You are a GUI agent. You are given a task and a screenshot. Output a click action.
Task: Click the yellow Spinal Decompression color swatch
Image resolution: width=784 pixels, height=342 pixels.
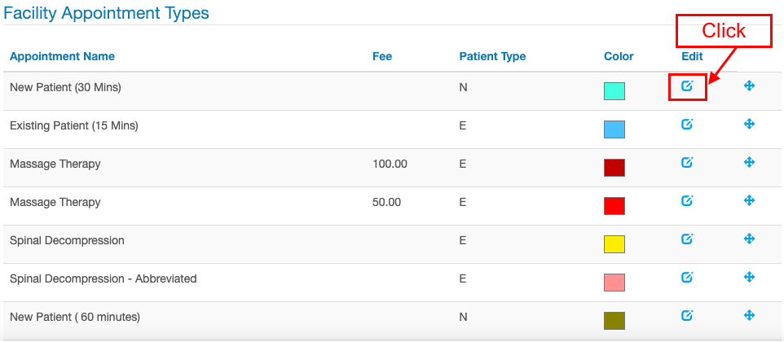(614, 244)
